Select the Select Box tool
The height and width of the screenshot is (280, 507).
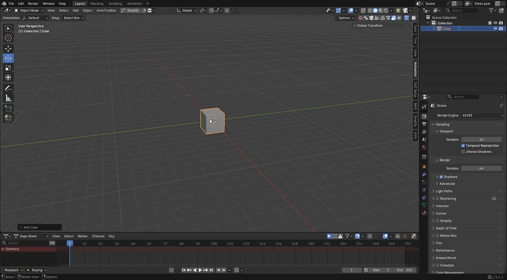8,28
